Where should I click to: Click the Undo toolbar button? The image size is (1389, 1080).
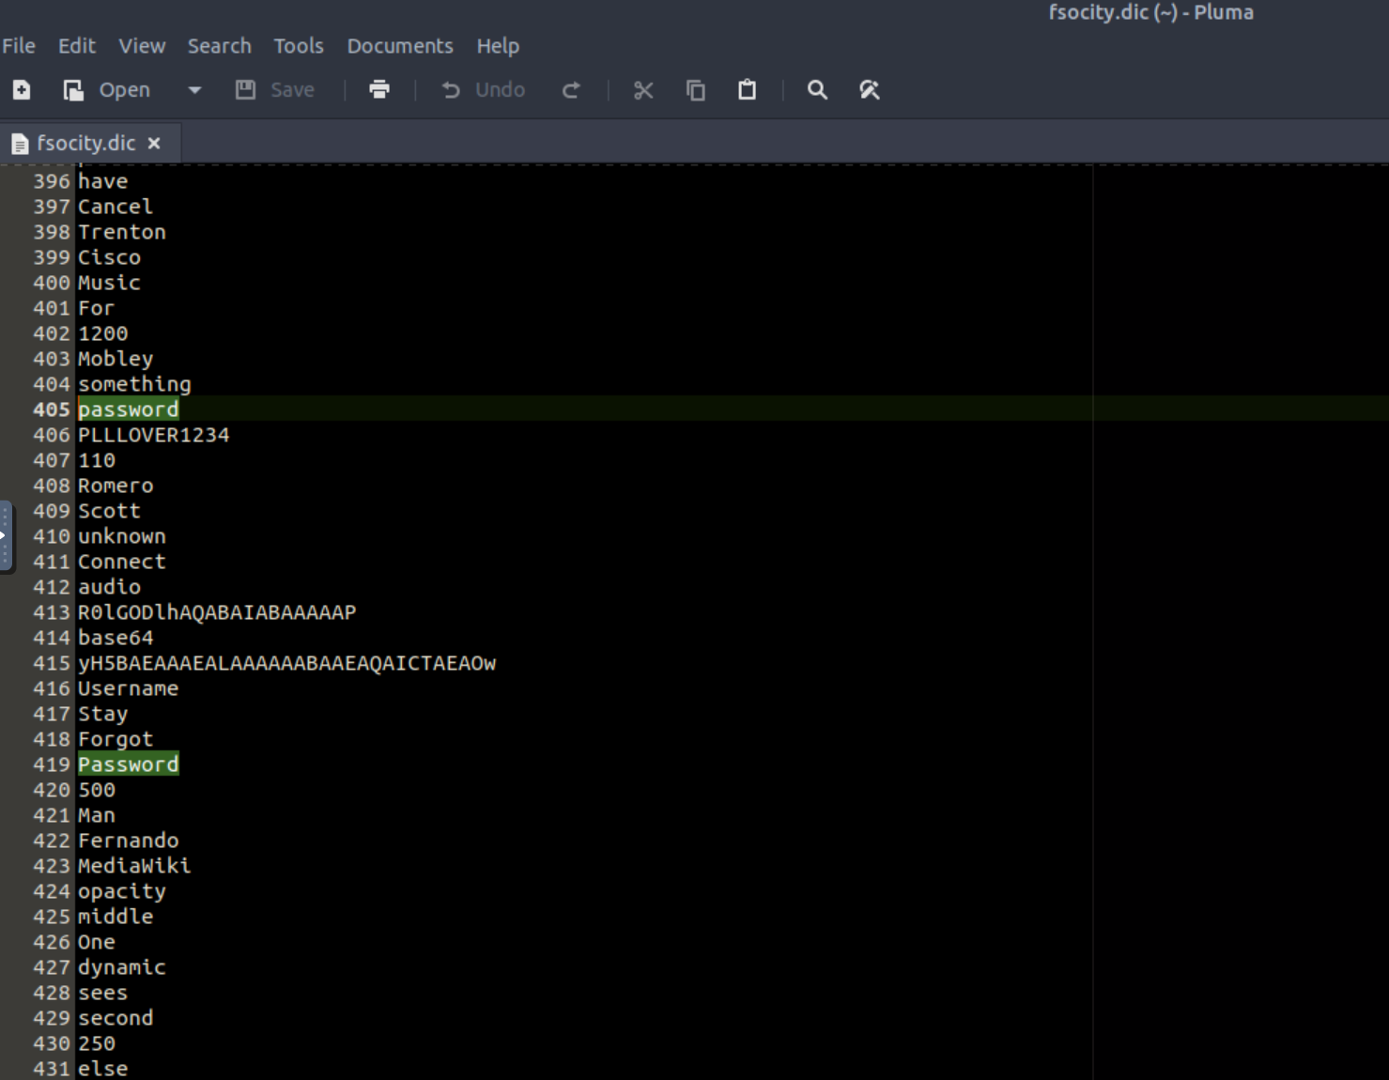tap(483, 90)
